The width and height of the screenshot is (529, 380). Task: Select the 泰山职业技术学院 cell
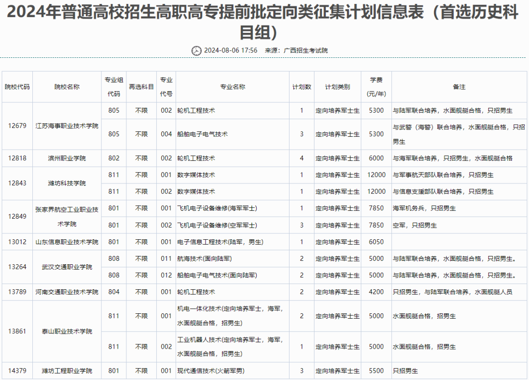point(67,331)
